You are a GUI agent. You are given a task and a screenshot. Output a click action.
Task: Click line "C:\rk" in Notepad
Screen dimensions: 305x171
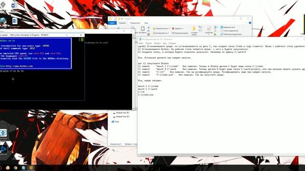(141, 92)
